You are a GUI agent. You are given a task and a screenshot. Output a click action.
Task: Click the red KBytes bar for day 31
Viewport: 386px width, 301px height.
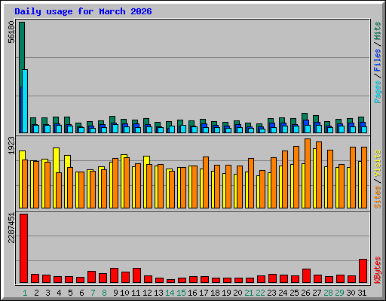coord(363,271)
